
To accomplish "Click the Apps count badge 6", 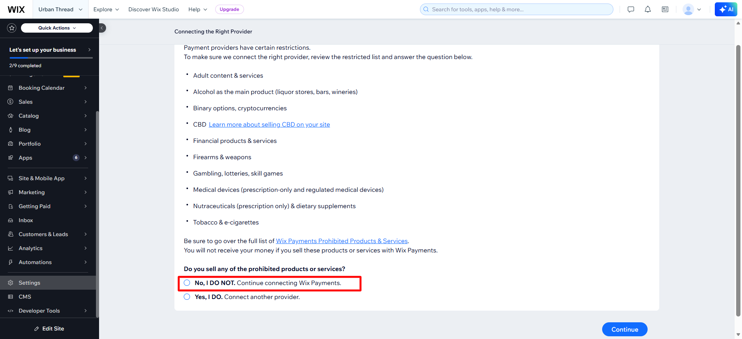I will click(76, 158).
